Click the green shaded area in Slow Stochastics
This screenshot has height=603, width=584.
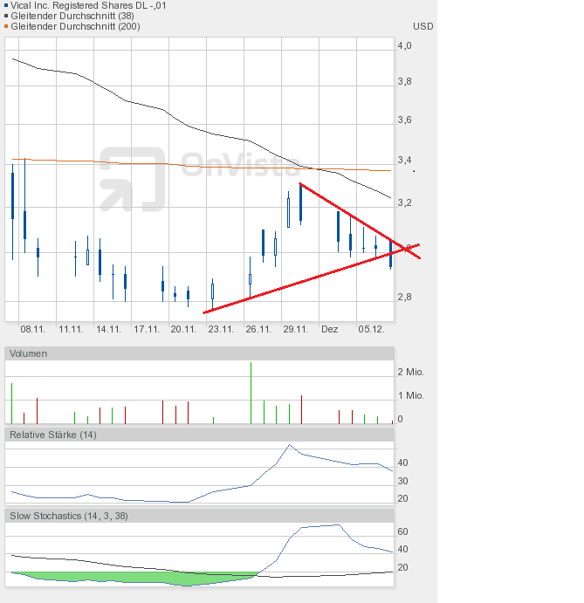(134, 578)
